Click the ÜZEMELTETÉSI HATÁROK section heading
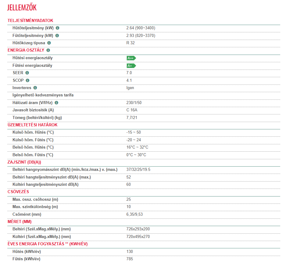The height and width of the screenshot is (263, 286). coord(32,125)
